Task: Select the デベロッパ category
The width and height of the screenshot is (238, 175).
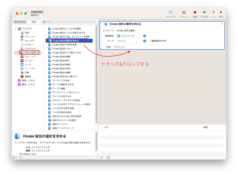Action: [28, 49]
